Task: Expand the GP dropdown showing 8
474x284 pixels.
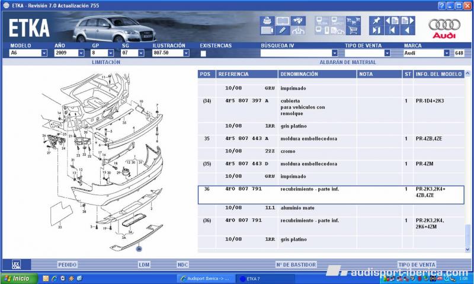Action: [111, 53]
